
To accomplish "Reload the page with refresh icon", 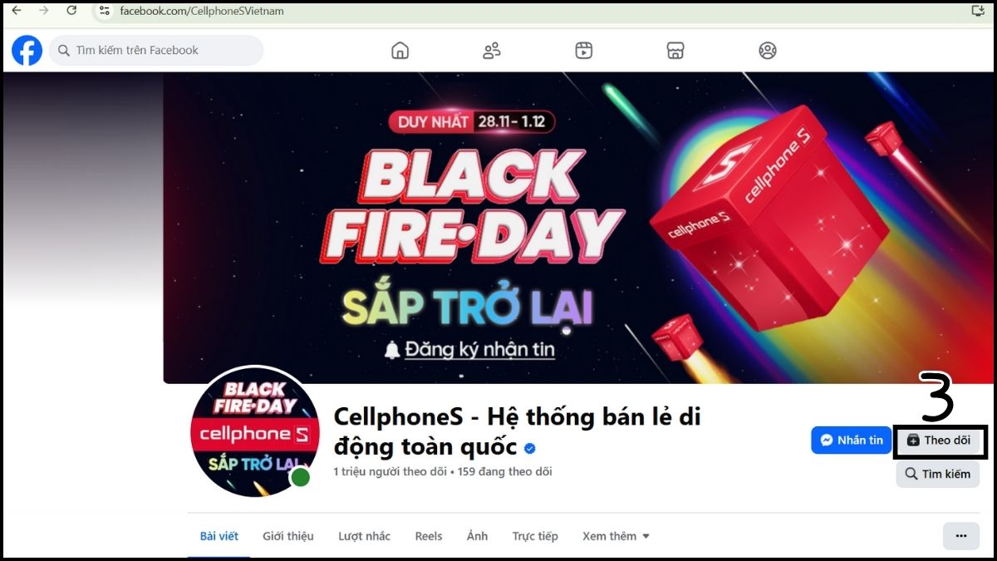I will pyautogui.click(x=71, y=11).
